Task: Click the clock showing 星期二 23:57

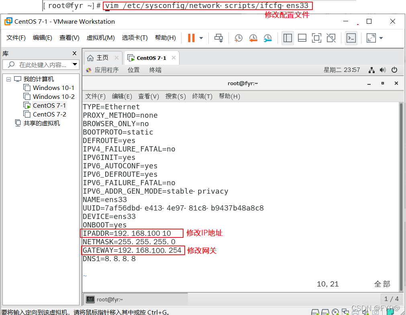Action: 342,70
